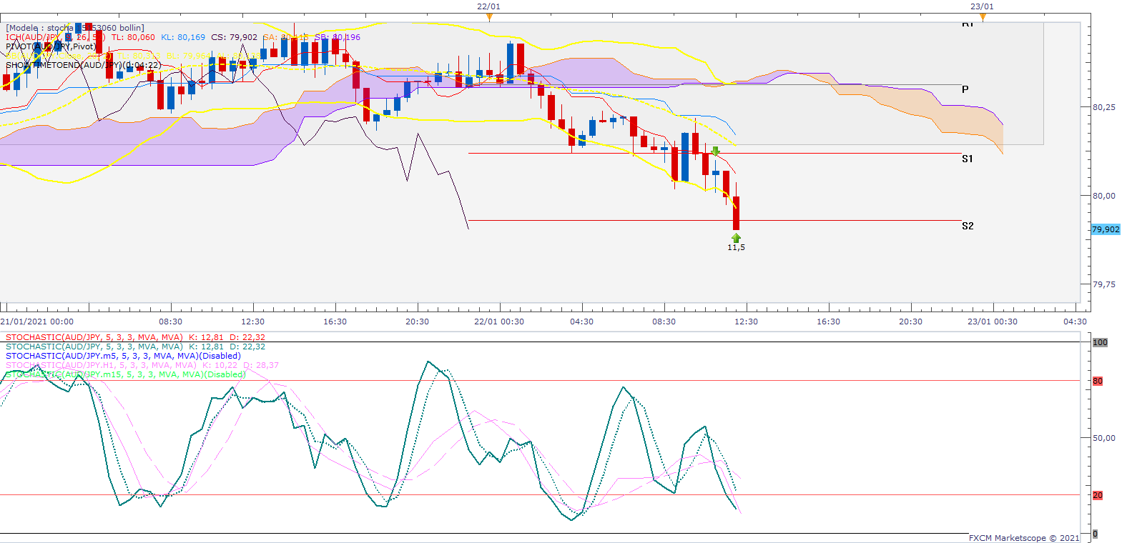Image resolution: width=1132 pixels, height=543 pixels.
Task: Click the CS: 79,902 legend value
Action: click(235, 37)
